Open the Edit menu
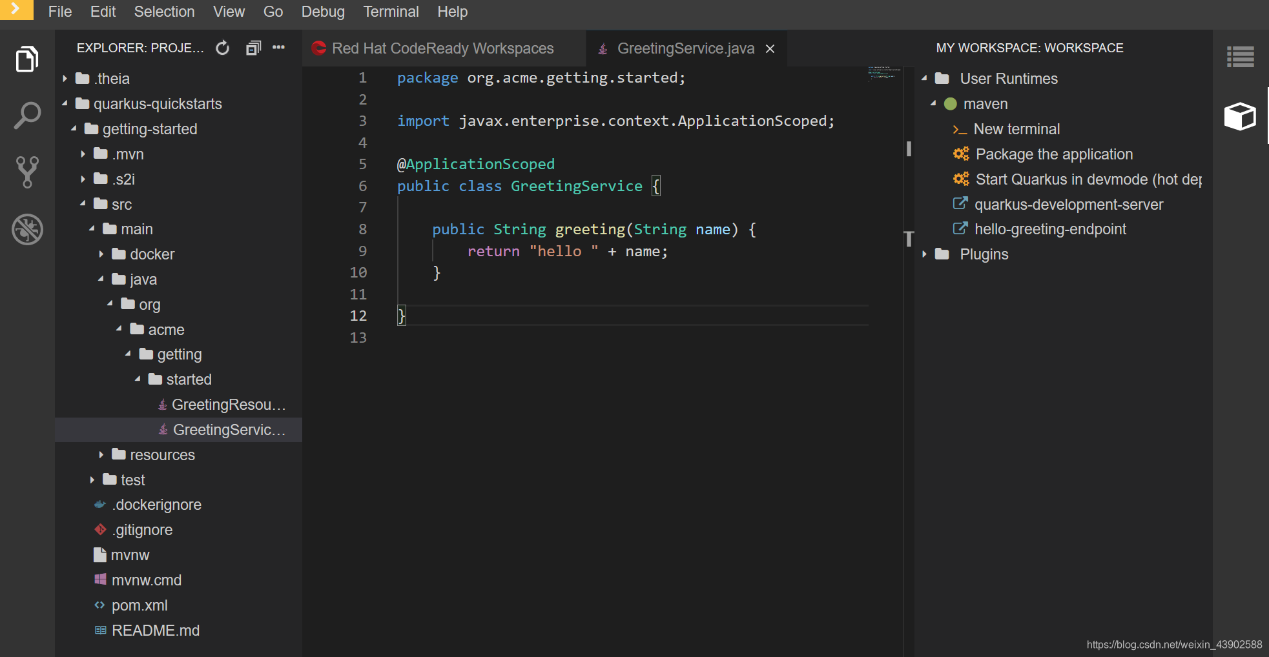Screen dimensions: 1269x657 point(103,12)
